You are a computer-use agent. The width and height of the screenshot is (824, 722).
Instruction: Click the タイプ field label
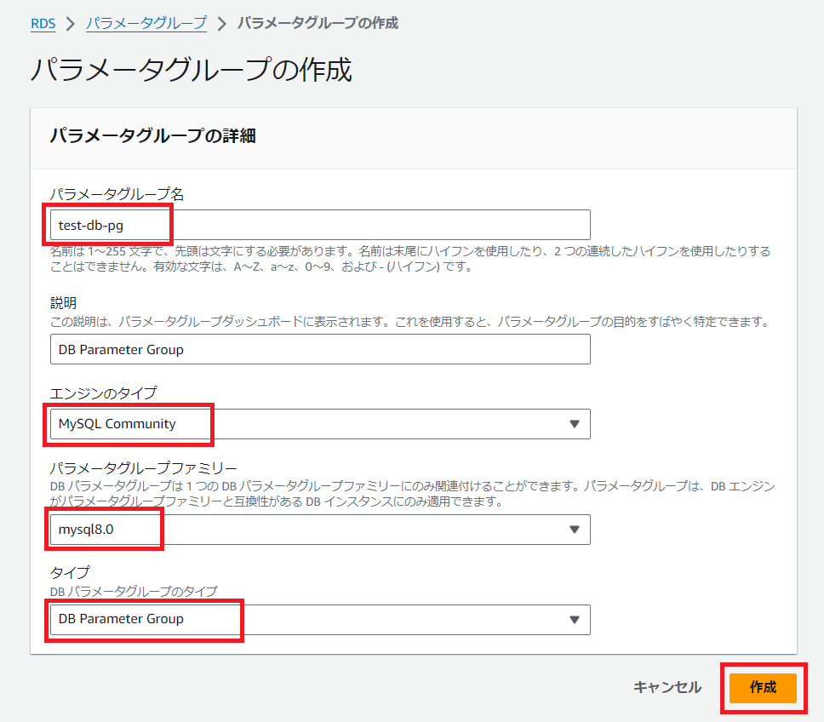[x=69, y=573]
